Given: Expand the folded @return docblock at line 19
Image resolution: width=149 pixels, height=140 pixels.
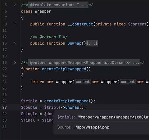Looking at the screenshot, I should [15, 62].
